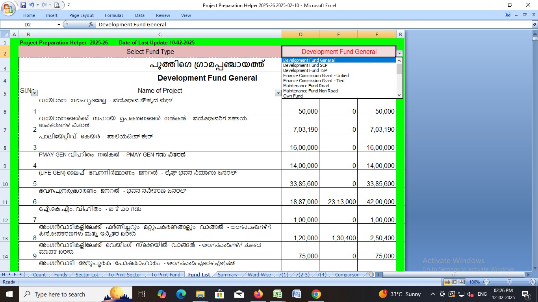This screenshot has height=302, width=538.
Task: Switch to the Comparison sheet tab
Action: click(347, 275)
